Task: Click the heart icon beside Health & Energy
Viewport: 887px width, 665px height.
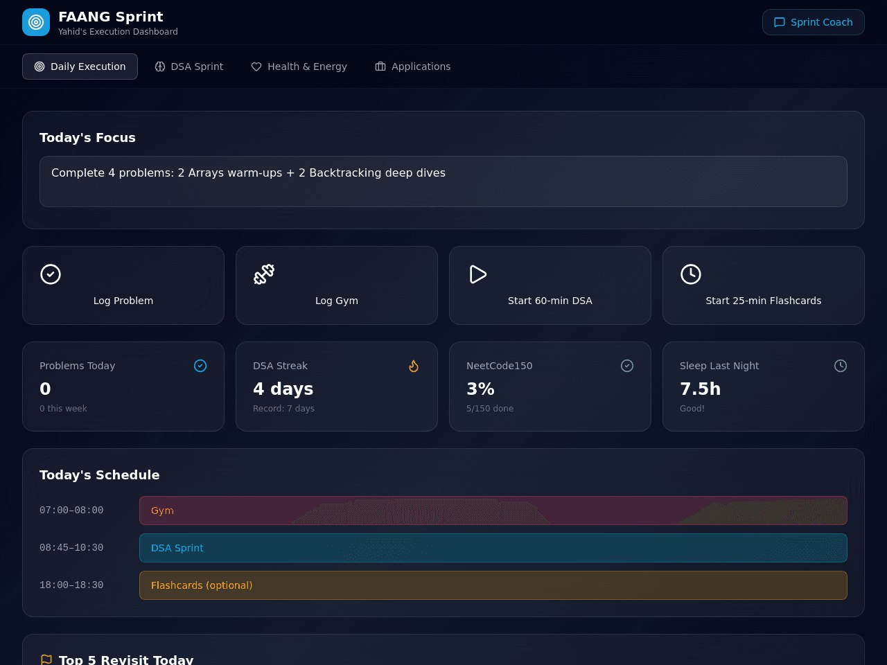Action: 256,66
